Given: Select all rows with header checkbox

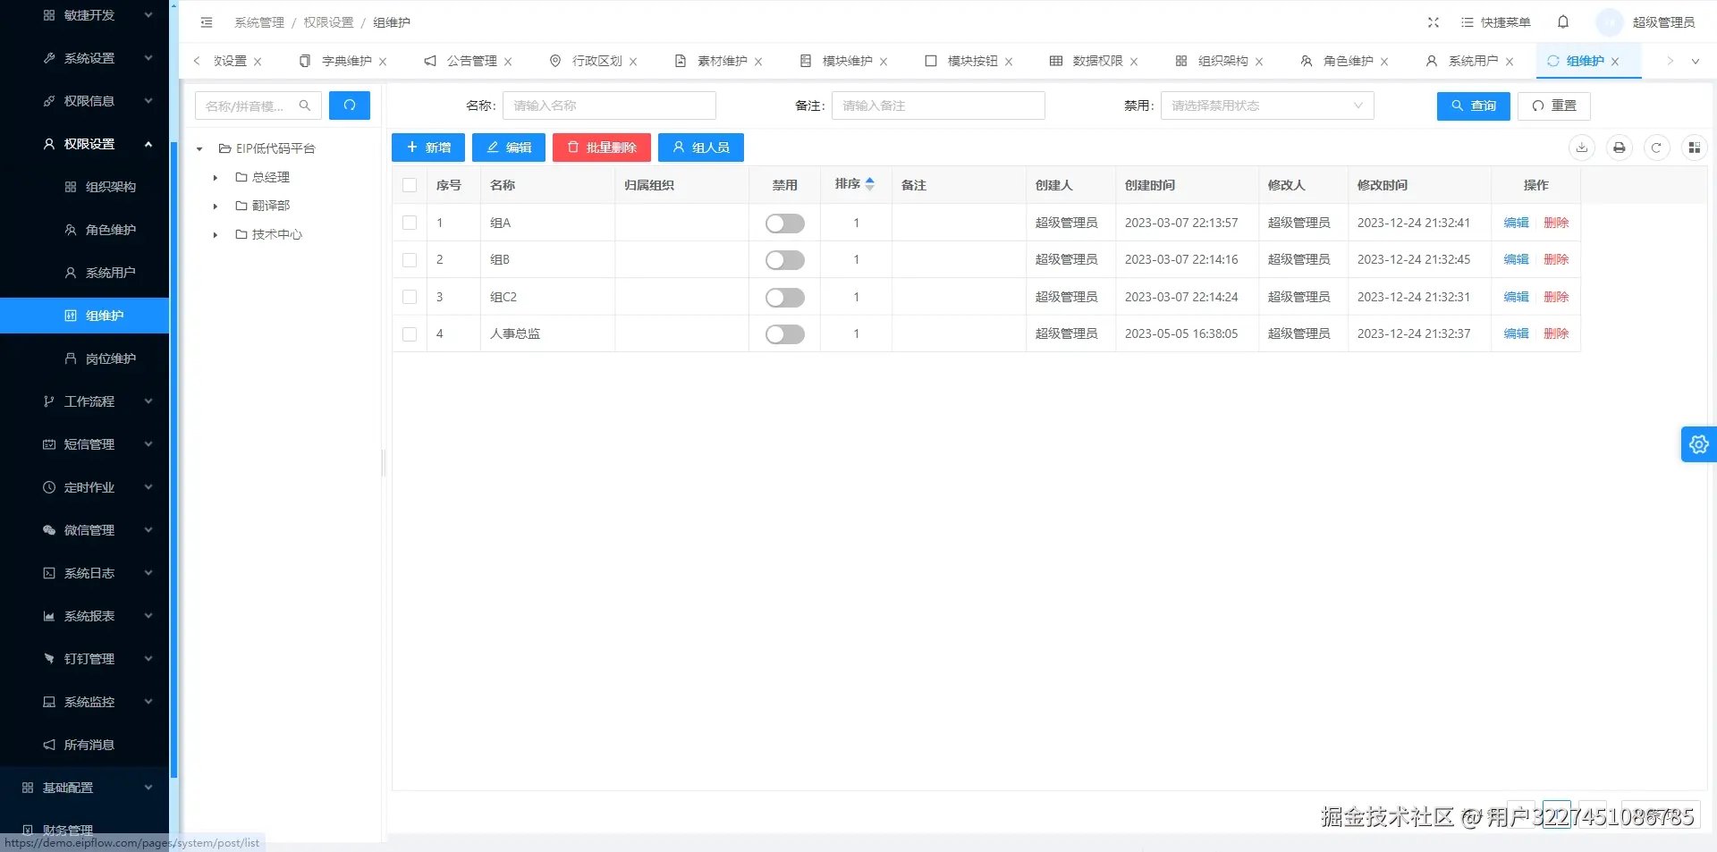Looking at the screenshot, I should (410, 185).
